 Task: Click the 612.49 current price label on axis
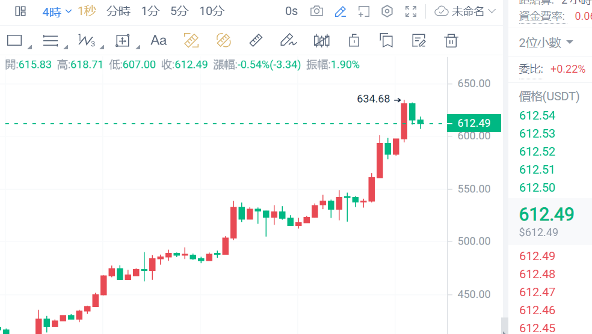coord(474,123)
